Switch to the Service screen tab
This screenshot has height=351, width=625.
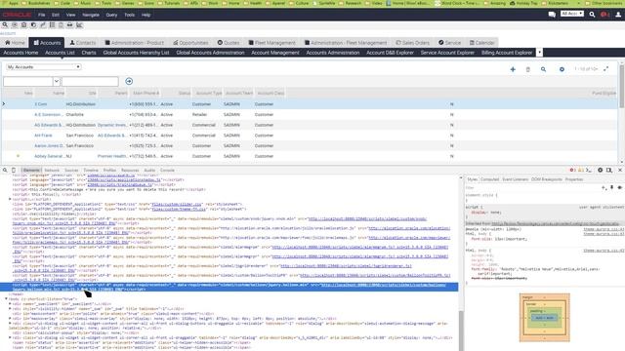click(x=449, y=43)
